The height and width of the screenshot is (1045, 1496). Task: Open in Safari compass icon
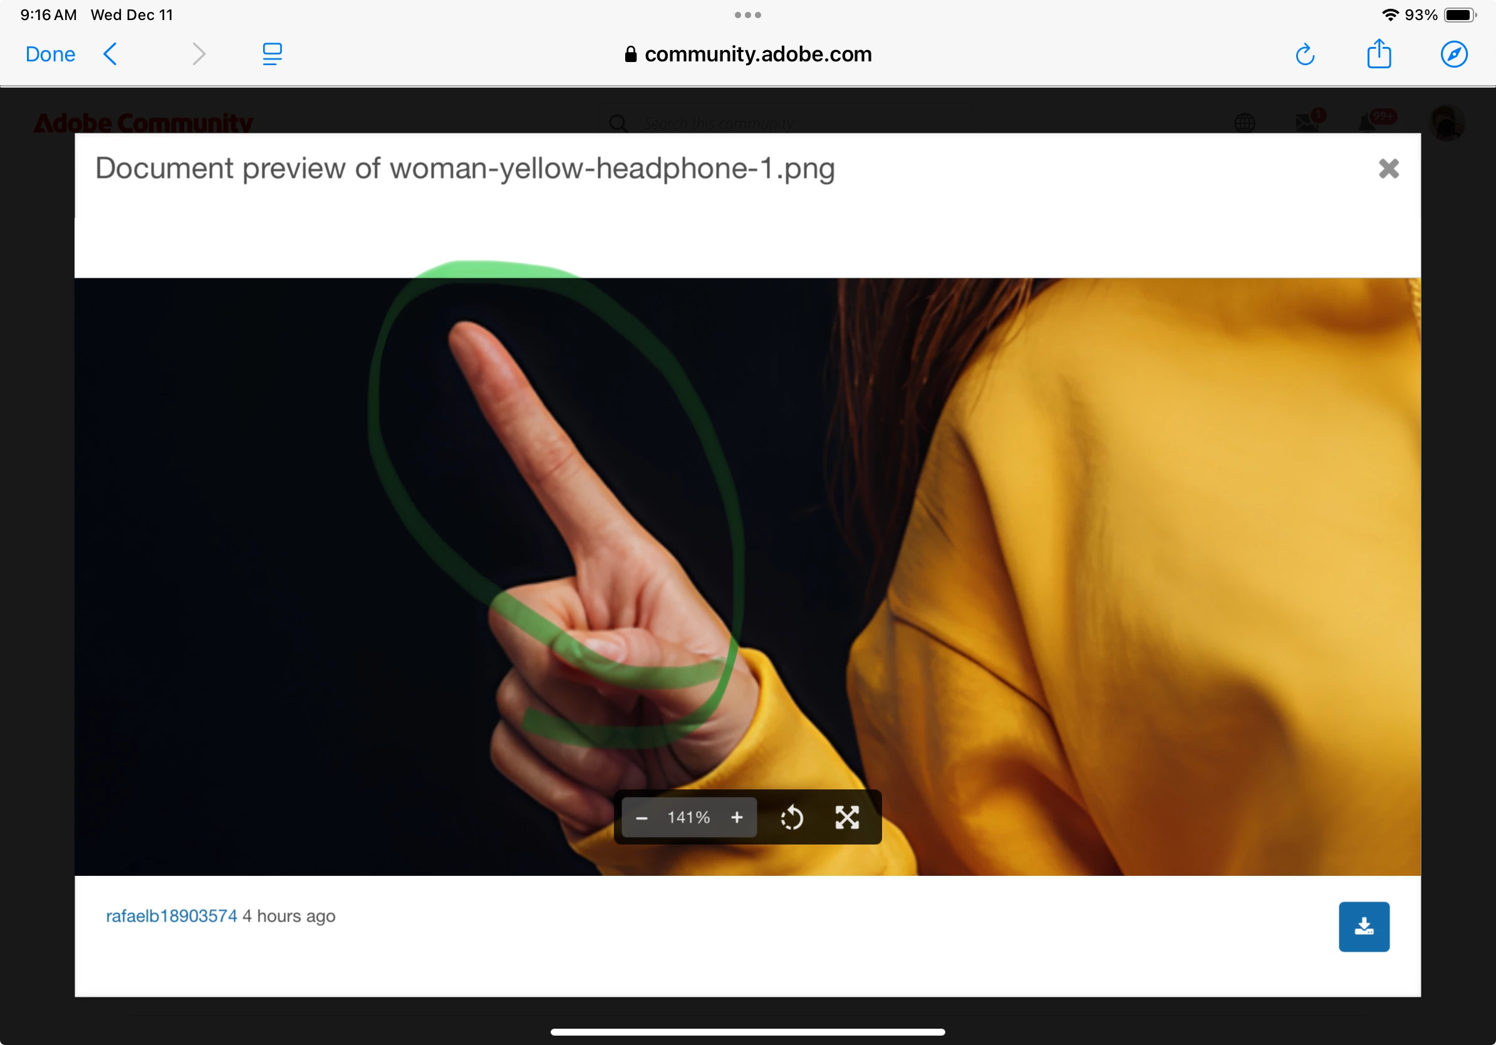click(x=1453, y=54)
